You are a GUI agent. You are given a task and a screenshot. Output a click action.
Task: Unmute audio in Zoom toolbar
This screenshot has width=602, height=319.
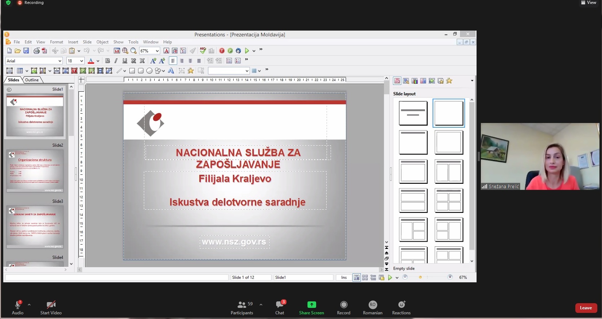pos(17,307)
